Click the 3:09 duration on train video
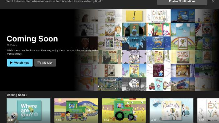219x123 pixels. click(59, 120)
